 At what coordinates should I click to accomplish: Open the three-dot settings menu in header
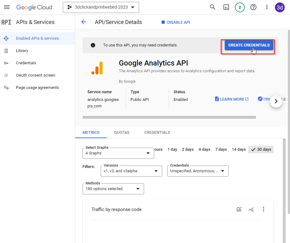point(267,7)
